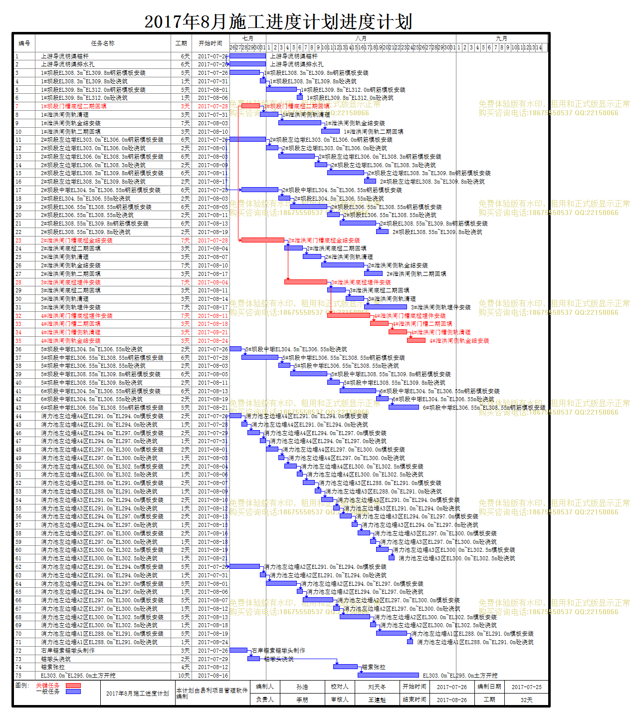The width and height of the screenshot is (630, 718).
Task: Click the 关键任务 legend text
Action: coord(48,686)
